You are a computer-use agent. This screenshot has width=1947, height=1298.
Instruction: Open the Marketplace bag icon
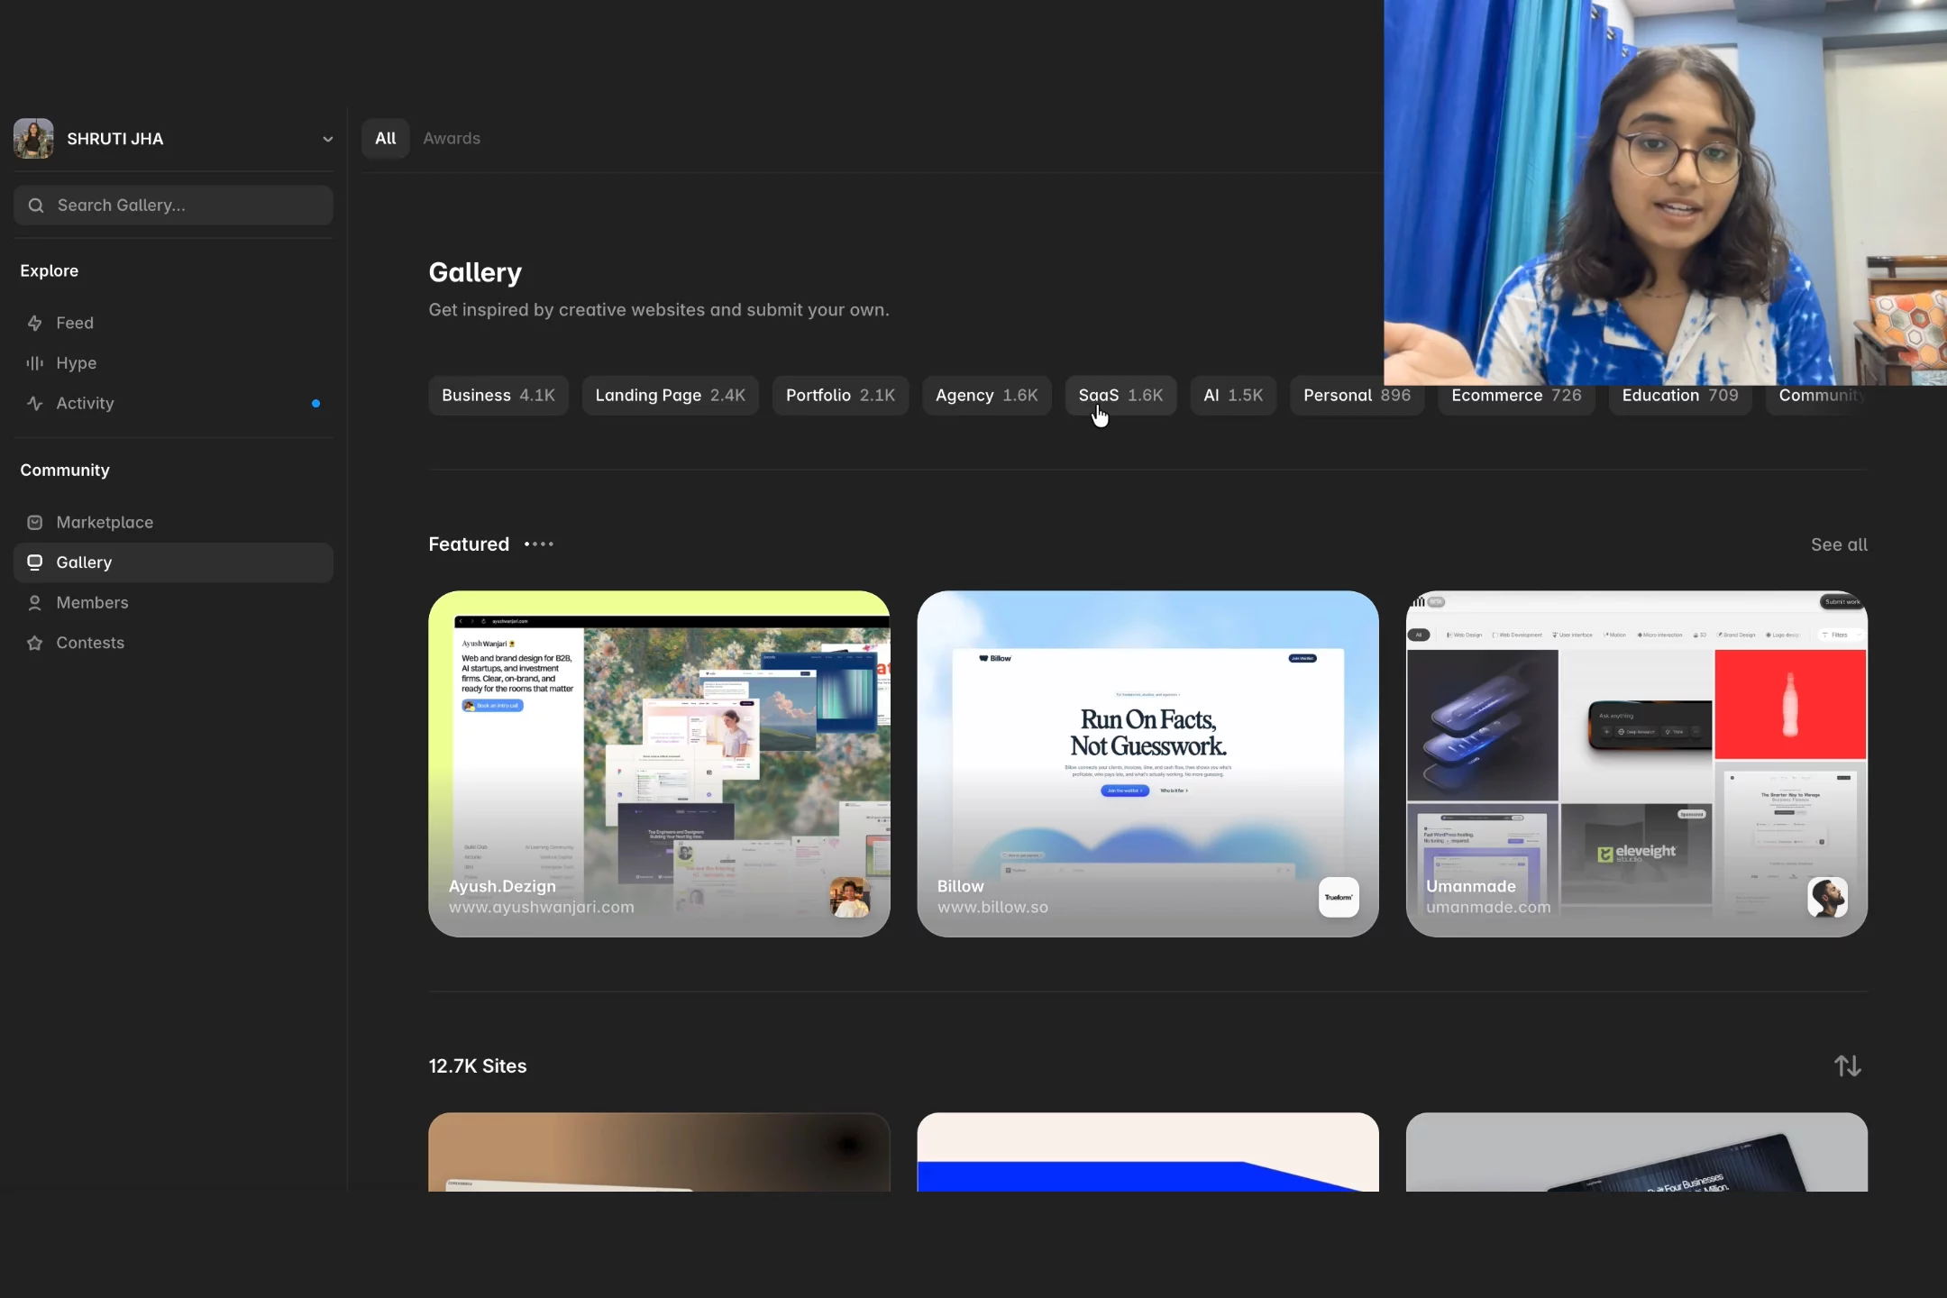coord(35,522)
